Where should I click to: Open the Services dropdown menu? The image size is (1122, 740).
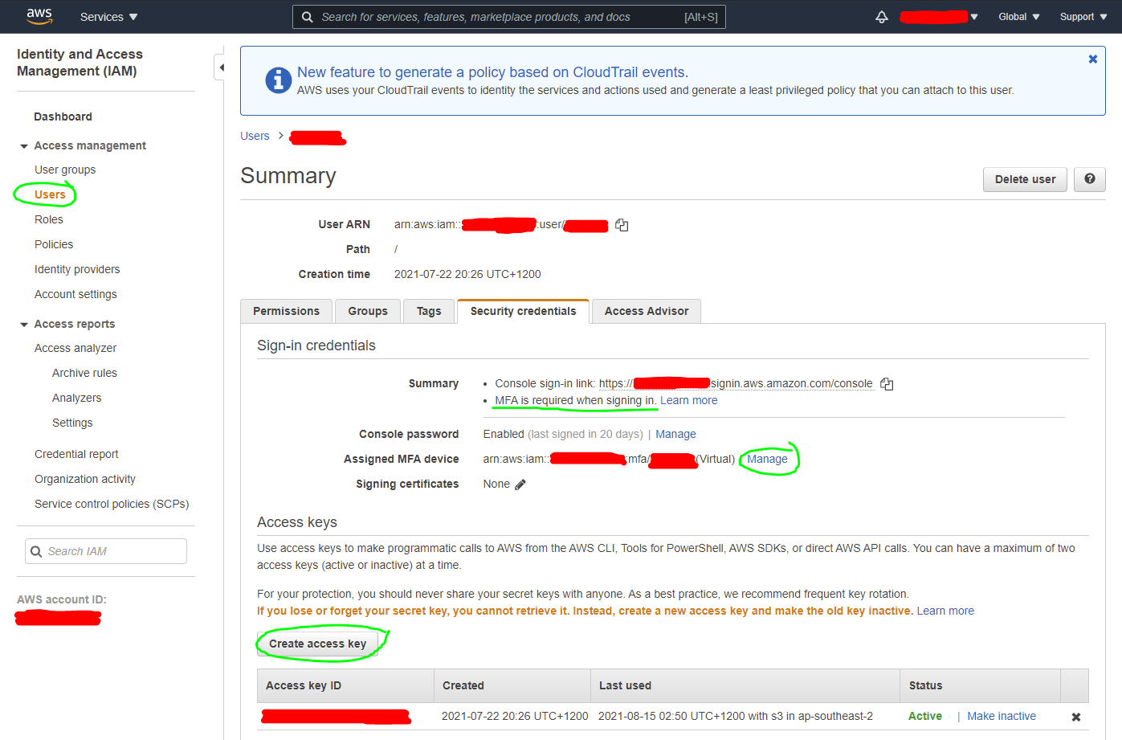(x=108, y=17)
